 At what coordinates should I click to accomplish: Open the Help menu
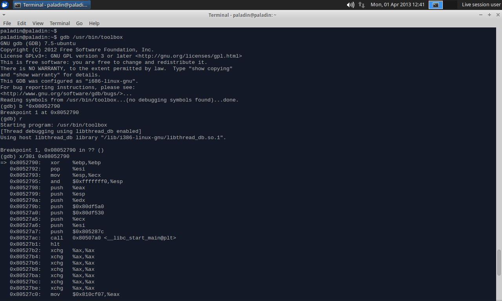94,23
